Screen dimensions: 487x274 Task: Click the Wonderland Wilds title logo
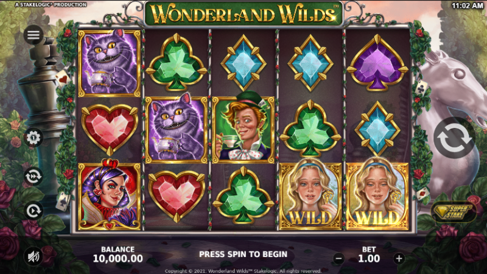(244, 14)
